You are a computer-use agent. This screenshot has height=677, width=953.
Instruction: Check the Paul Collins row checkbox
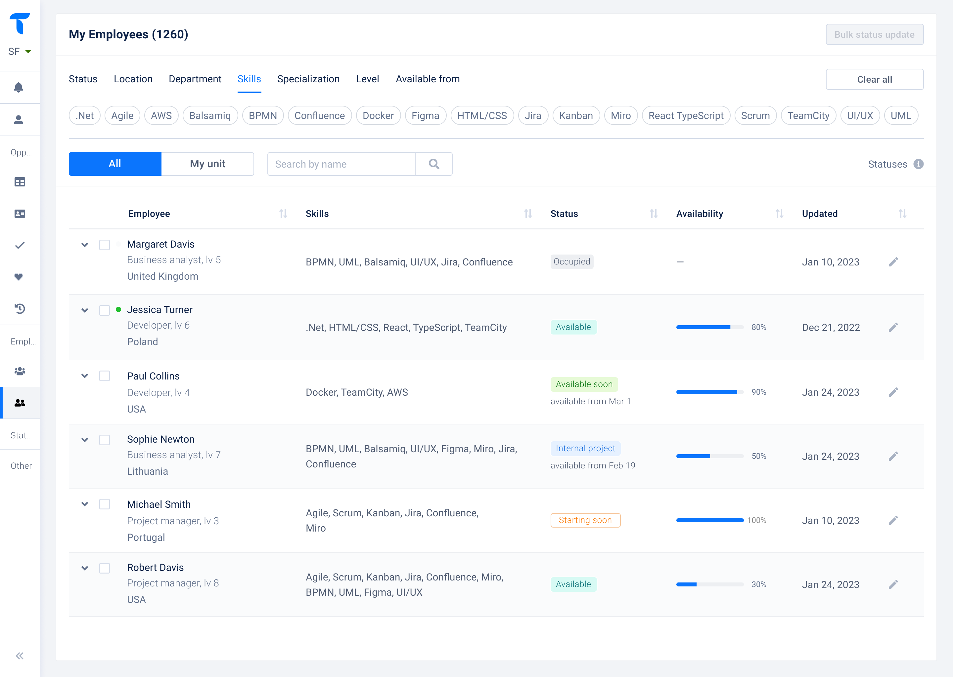pyautogui.click(x=104, y=376)
